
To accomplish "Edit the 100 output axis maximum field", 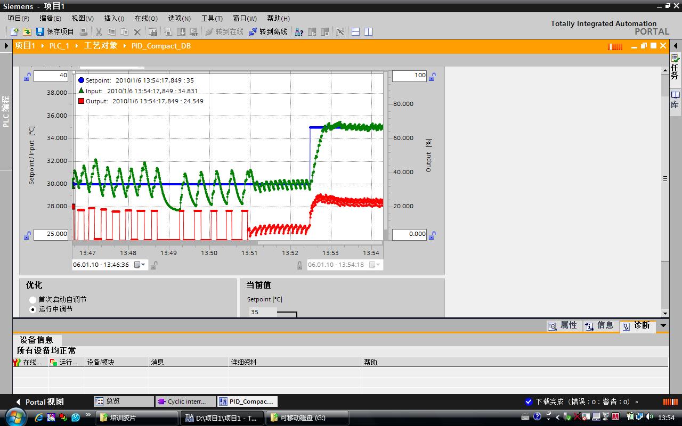I will pos(410,76).
